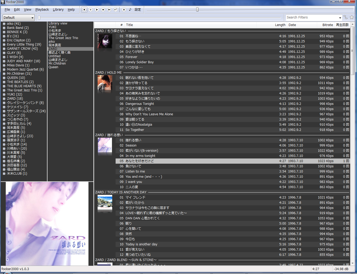Select the ZARD playlist entry

[x=70, y=49]
